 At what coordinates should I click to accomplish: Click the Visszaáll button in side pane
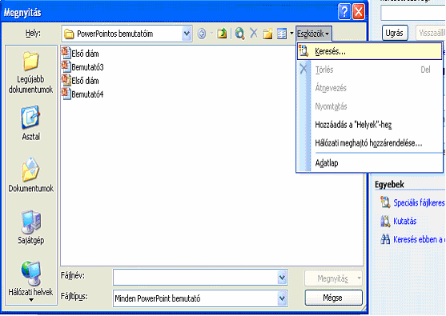pyautogui.click(x=431, y=34)
